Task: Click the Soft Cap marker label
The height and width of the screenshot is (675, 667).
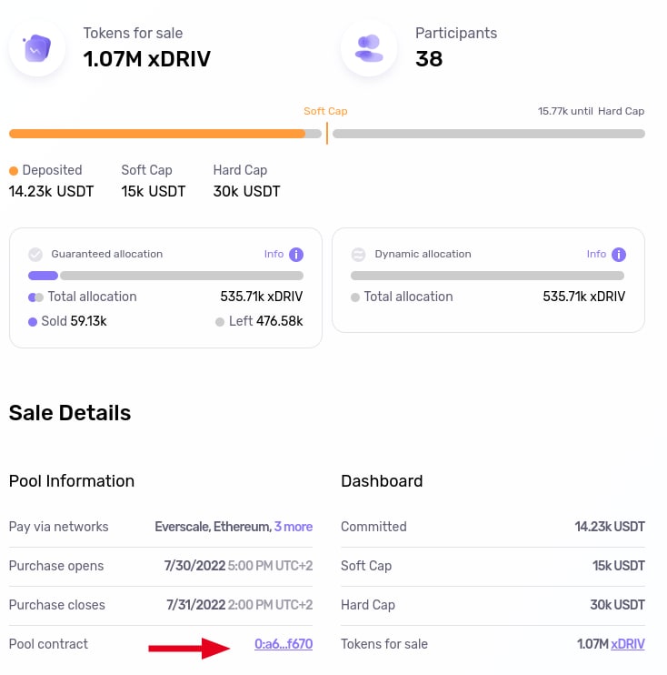Action: click(x=325, y=111)
